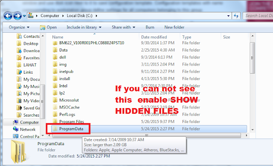Click the dell folder icon
Screen dimensions: 273x166
tap(55, 57)
